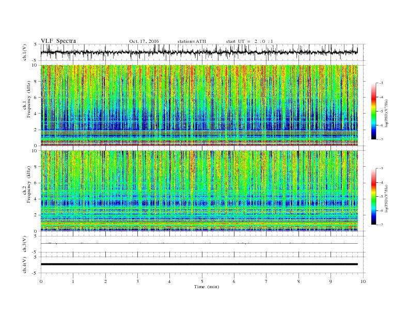This screenshot has width=409, height=316.
Task: Click the "10" tick on the time axis
Action: (x=363, y=281)
